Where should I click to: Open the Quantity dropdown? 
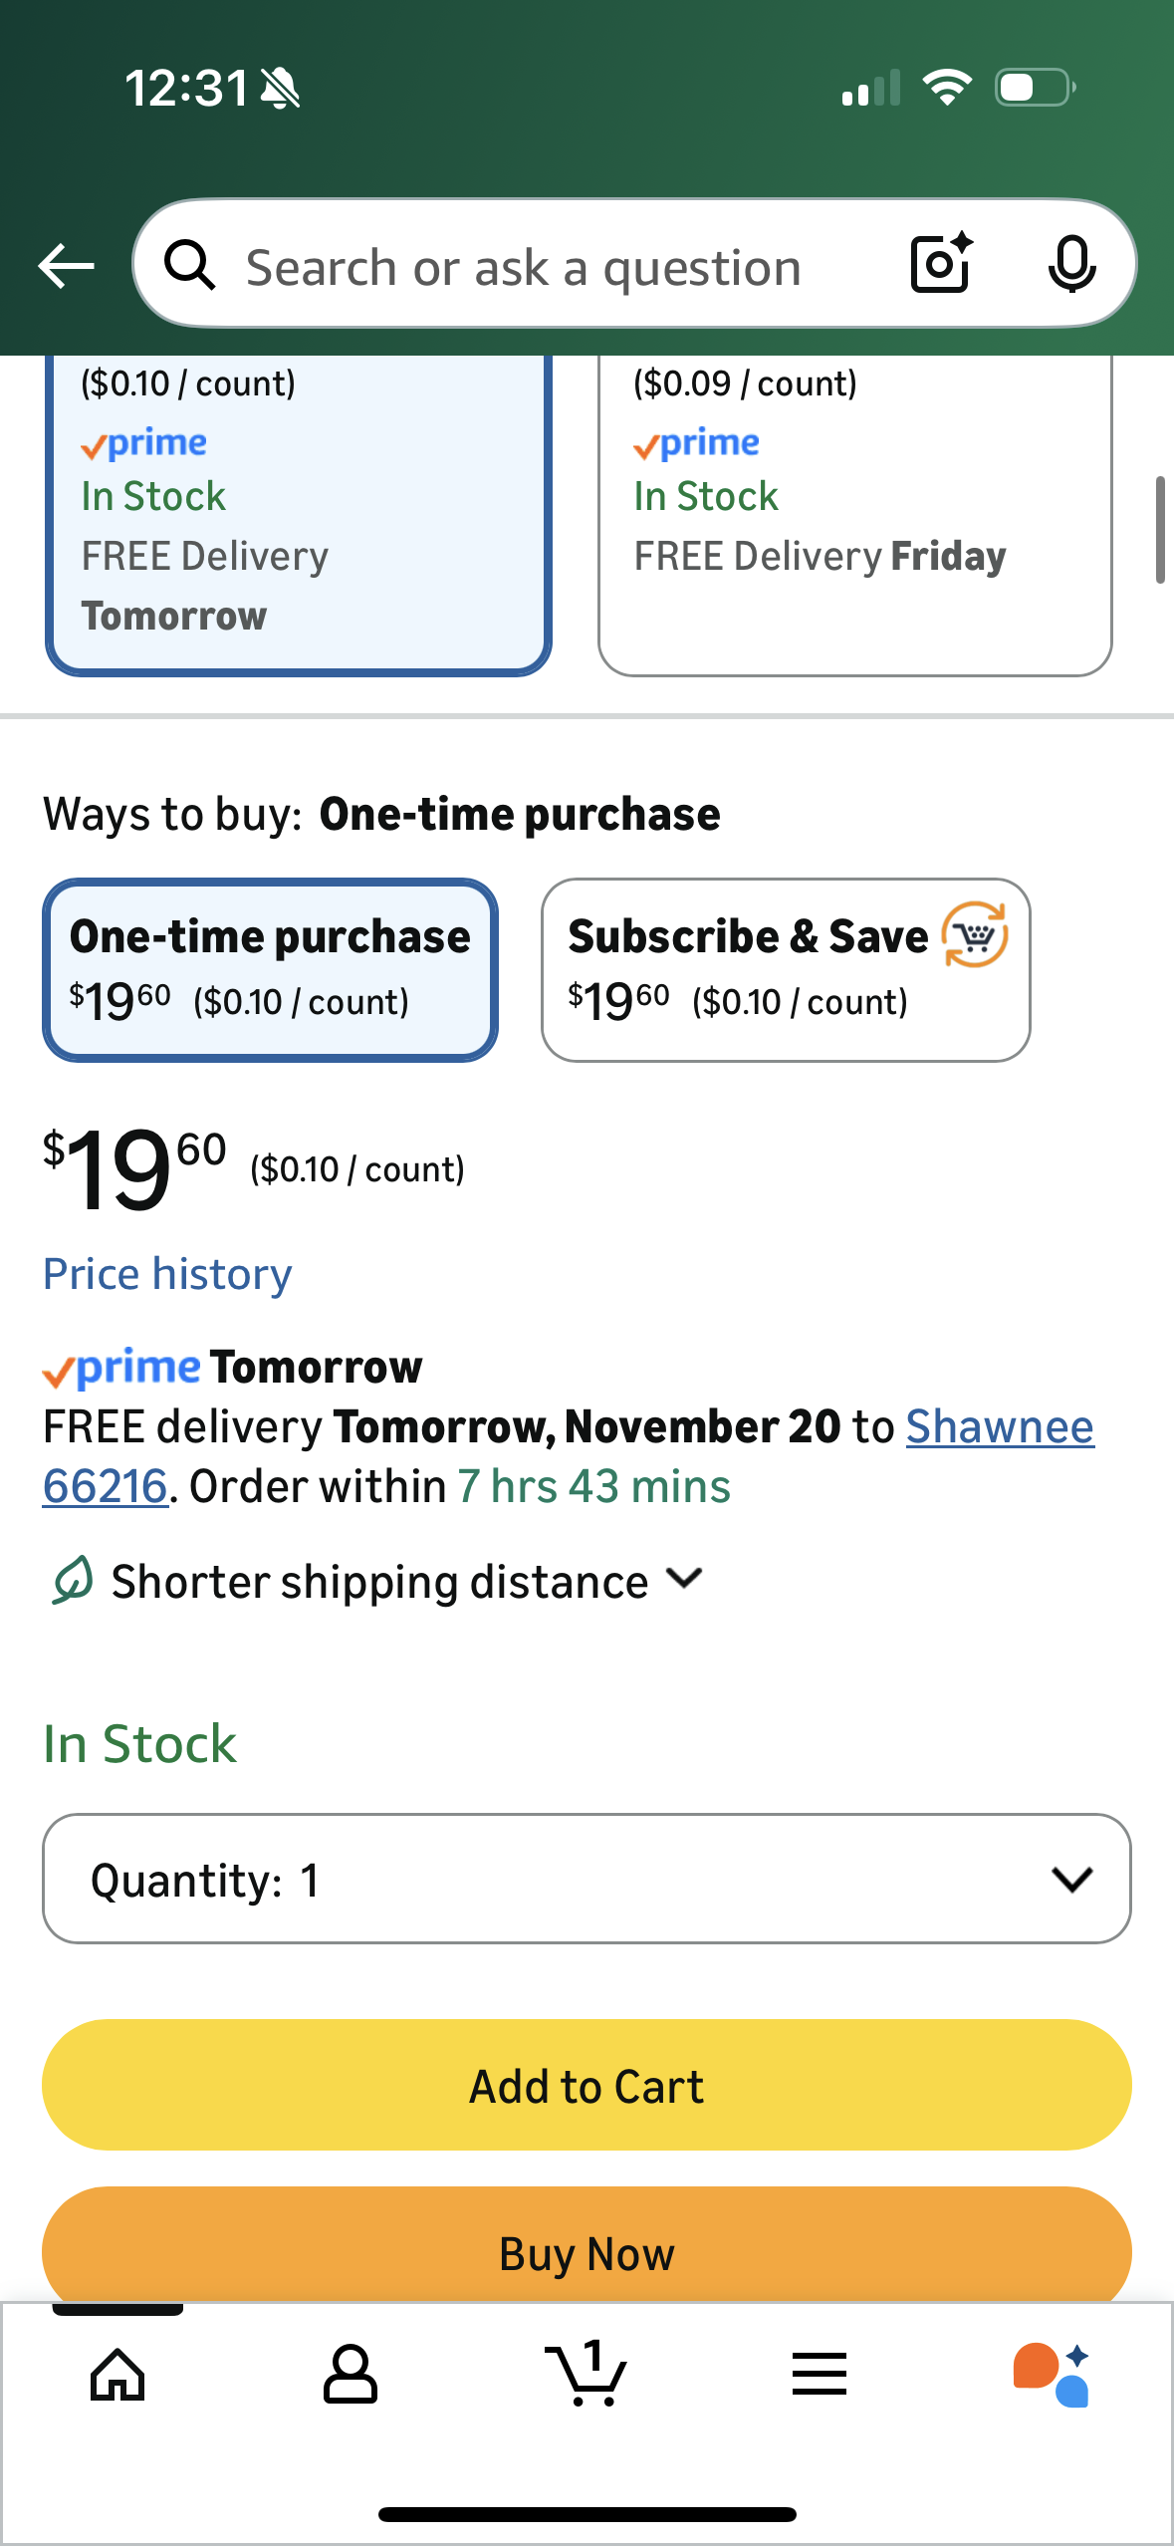[x=587, y=1879]
